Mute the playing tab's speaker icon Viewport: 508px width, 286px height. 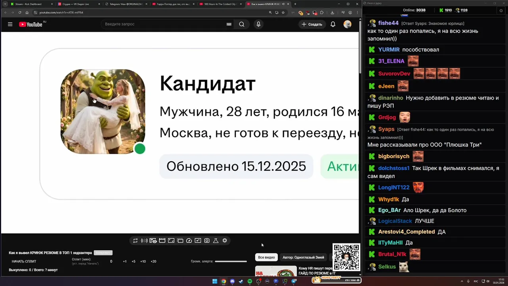point(283,4)
